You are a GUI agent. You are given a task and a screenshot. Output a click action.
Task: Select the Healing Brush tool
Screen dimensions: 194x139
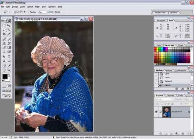(4, 39)
